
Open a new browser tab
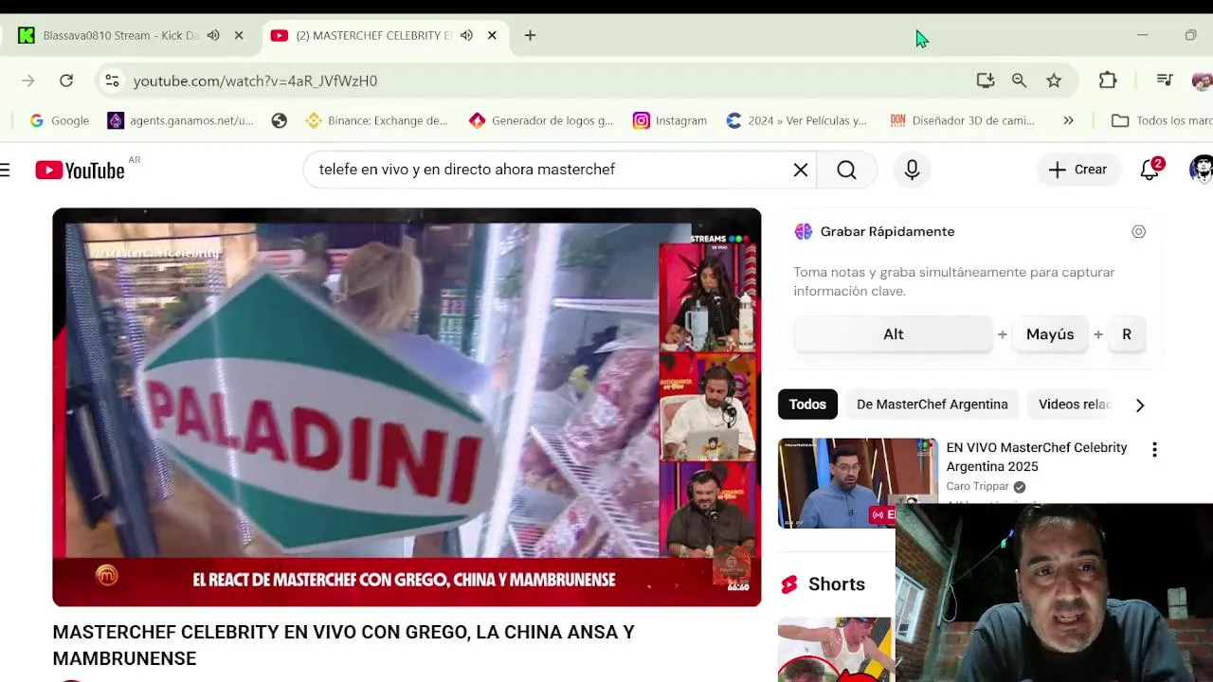click(x=530, y=35)
